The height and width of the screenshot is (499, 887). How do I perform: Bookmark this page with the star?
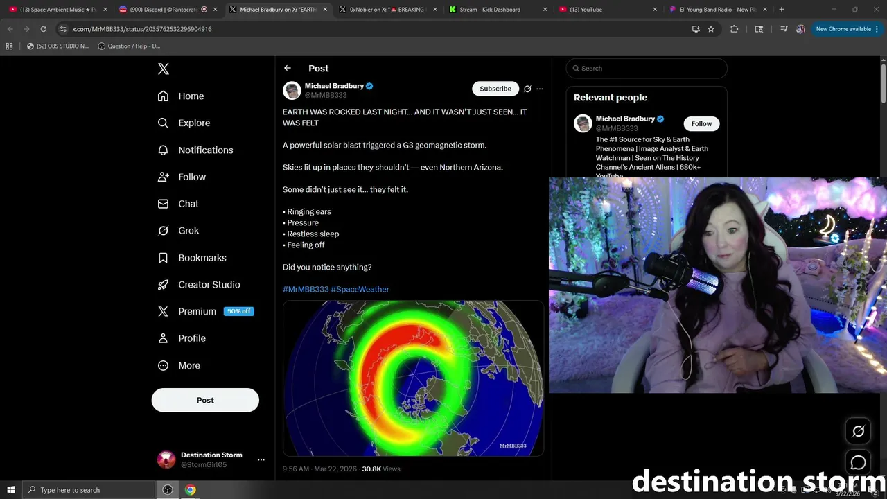pyautogui.click(x=711, y=29)
